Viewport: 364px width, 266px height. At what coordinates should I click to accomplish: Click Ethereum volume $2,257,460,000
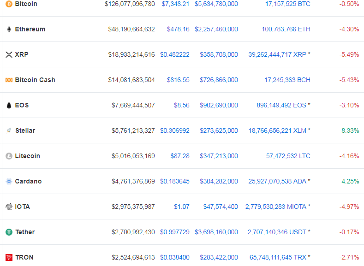pos(216,29)
